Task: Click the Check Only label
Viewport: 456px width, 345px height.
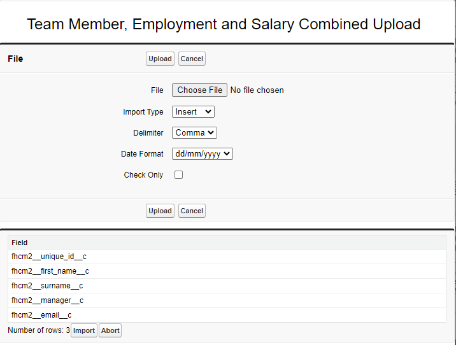Action: pos(143,175)
